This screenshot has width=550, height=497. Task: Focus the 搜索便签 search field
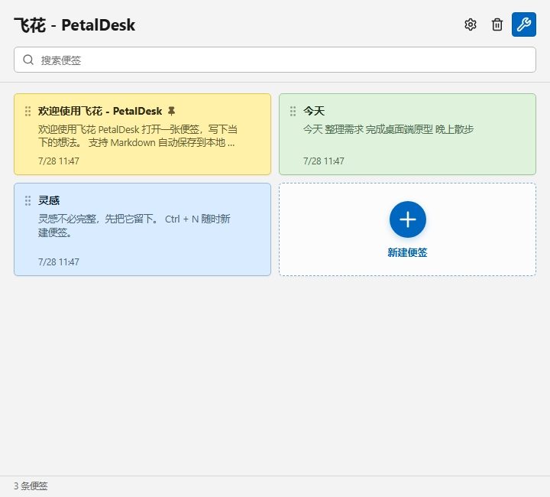click(275, 60)
